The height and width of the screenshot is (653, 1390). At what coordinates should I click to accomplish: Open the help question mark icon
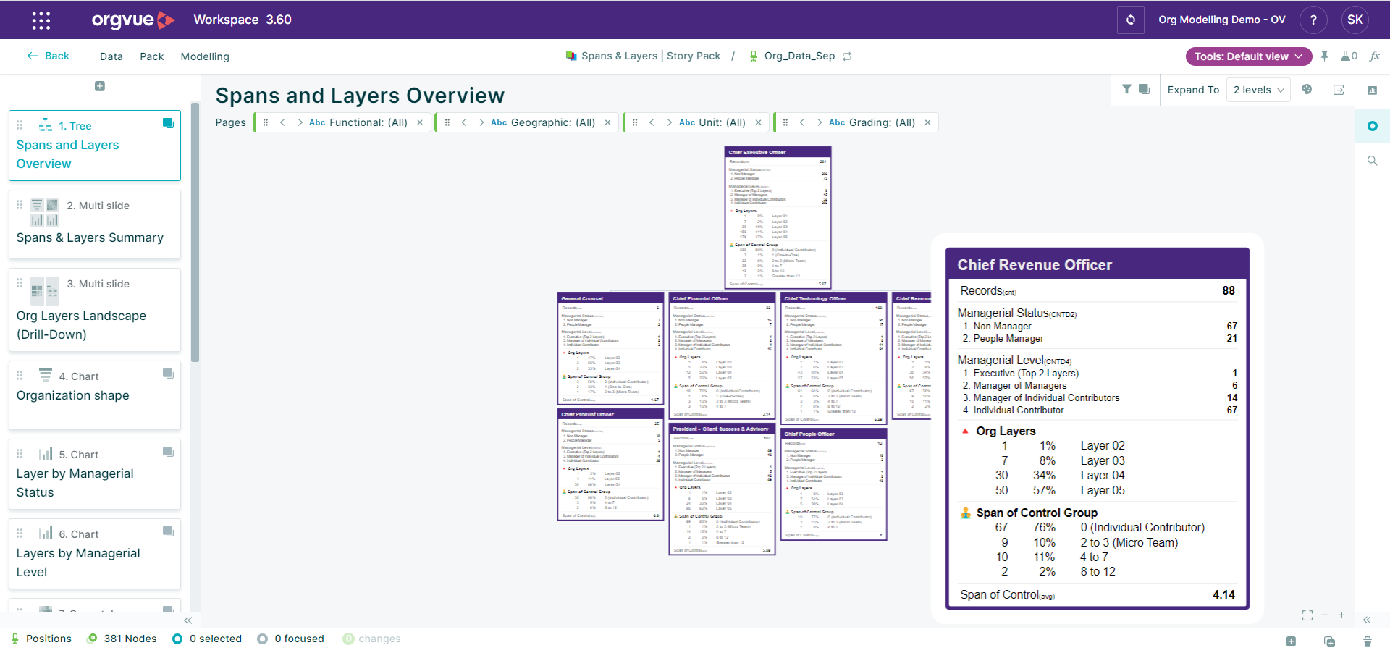(x=1313, y=20)
